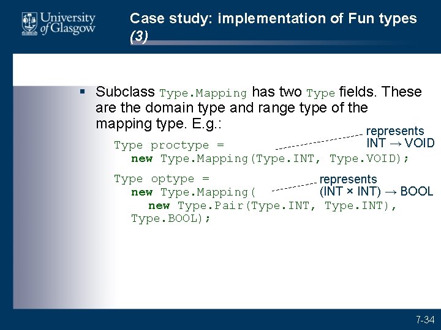
Task: Click the University of Glasgow crest logo
Action: [29, 24]
